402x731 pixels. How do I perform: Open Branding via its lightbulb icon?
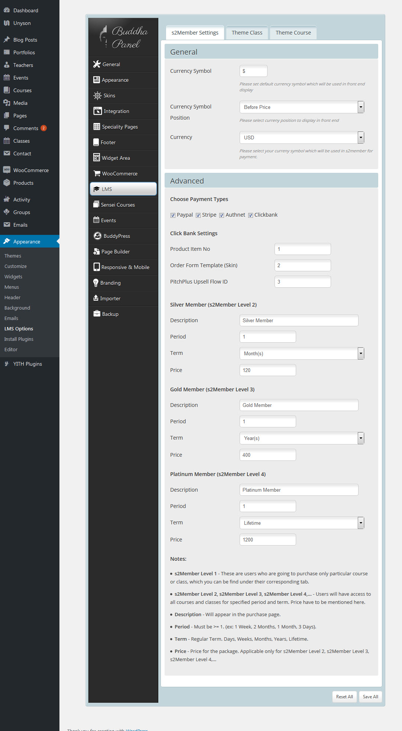click(96, 283)
